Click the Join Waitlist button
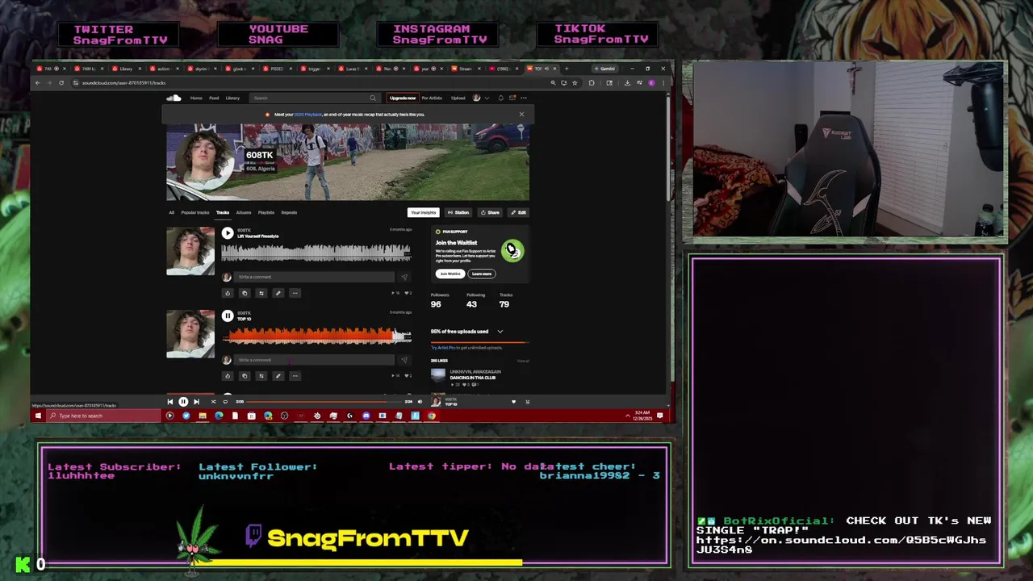Viewport: 1033px width, 581px height. coord(450,274)
